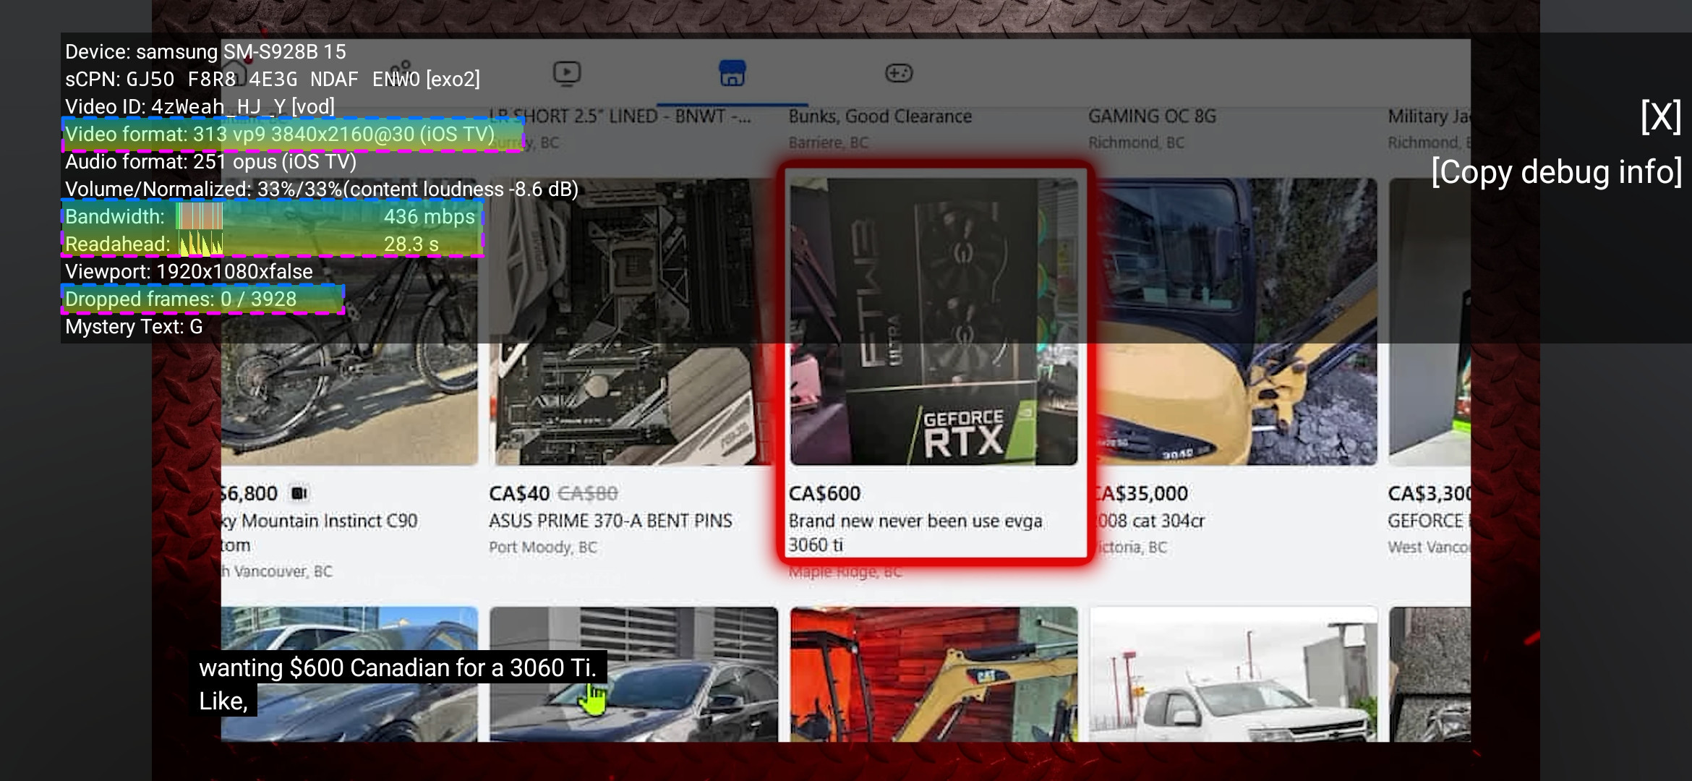Open 'ASUS PRIME 370-A BENT PINS' listing title
1692x781 pixels.
[x=610, y=521]
